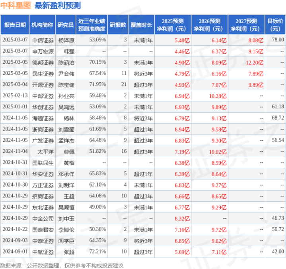Select the 国泰君安 institution cell
Viewport: 286px width, 269px height.
pos(43,230)
